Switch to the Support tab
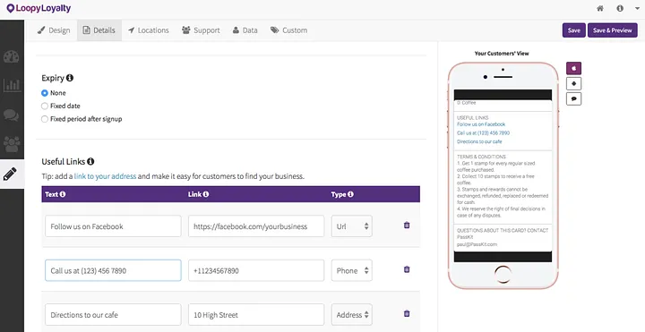The width and height of the screenshot is (645, 332). [x=201, y=30]
